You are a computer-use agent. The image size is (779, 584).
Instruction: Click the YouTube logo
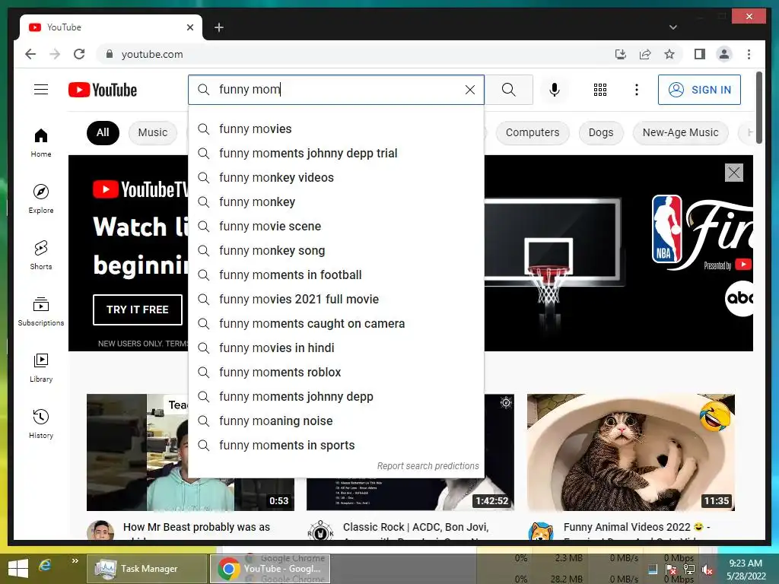click(103, 90)
